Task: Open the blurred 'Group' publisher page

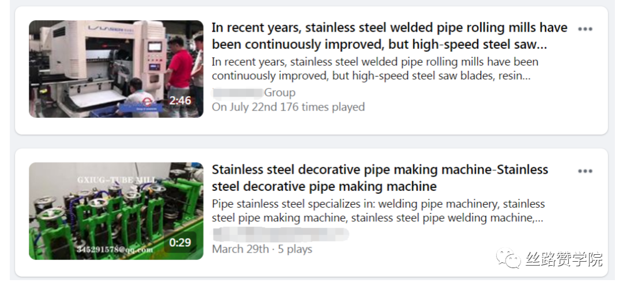Action: [x=254, y=93]
